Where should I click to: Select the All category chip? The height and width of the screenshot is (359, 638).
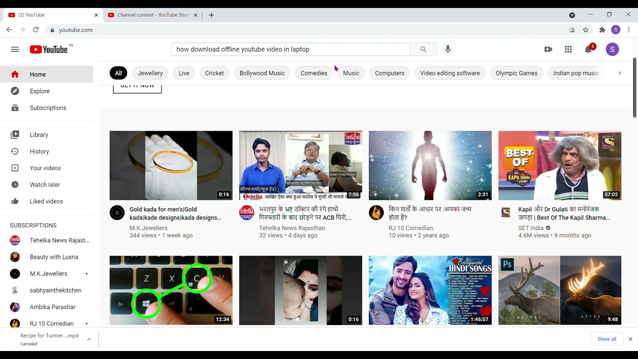(118, 73)
